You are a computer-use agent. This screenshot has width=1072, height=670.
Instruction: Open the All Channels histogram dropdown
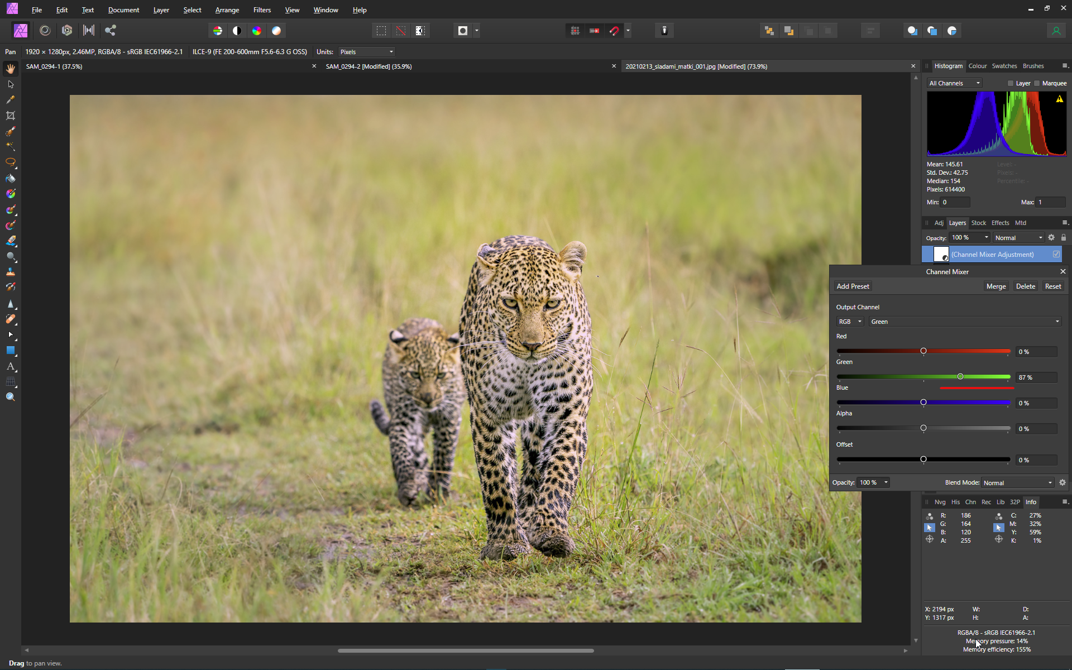954,83
